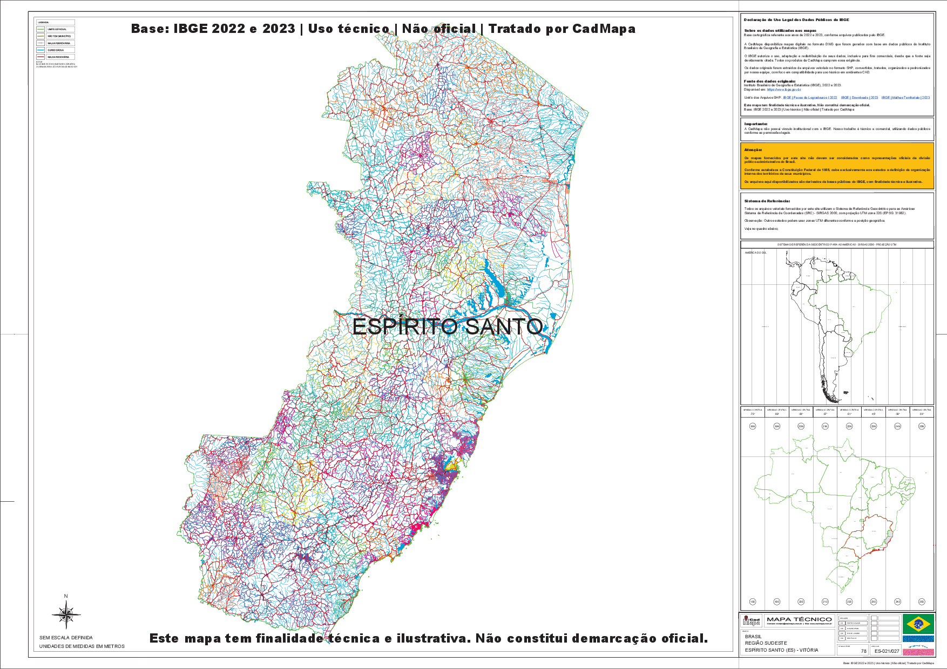Click the green Limite Estadual legend symbol
This screenshot has width=947, height=669.
click(x=40, y=29)
